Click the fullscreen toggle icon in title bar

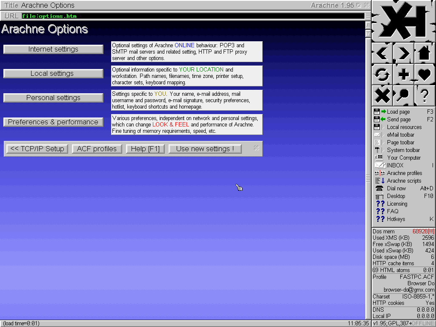[359, 5]
